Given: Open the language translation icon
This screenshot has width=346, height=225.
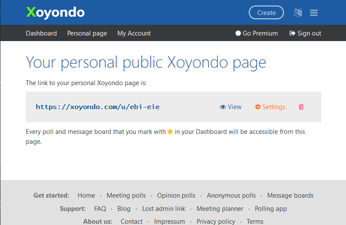Looking at the screenshot, I should point(298,13).
